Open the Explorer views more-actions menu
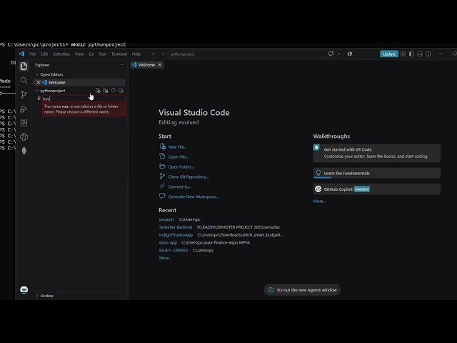This screenshot has height=343, width=457. (122, 65)
